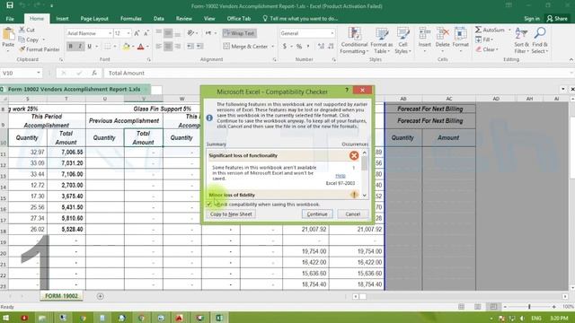
Task: Switch to the Formulas tab
Action: tap(131, 19)
